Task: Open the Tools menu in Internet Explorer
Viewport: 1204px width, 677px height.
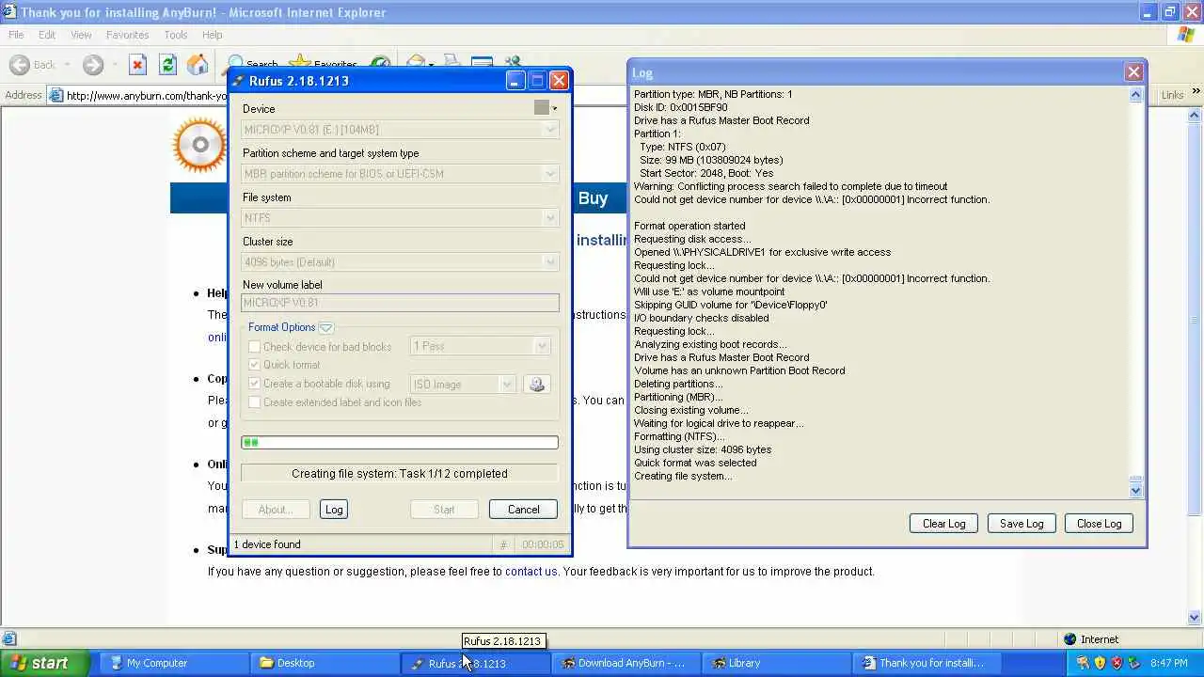Action: point(176,35)
